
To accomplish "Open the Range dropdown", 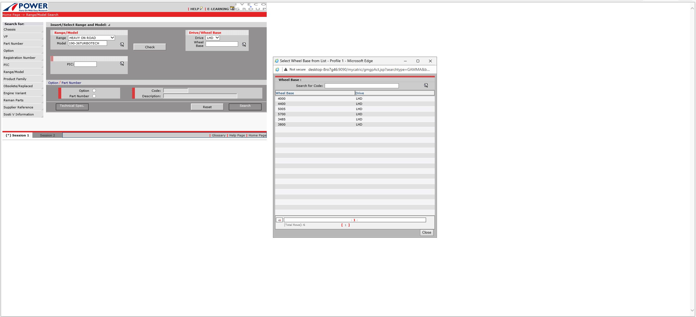I will pyautogui.click(x=91, y=38).
